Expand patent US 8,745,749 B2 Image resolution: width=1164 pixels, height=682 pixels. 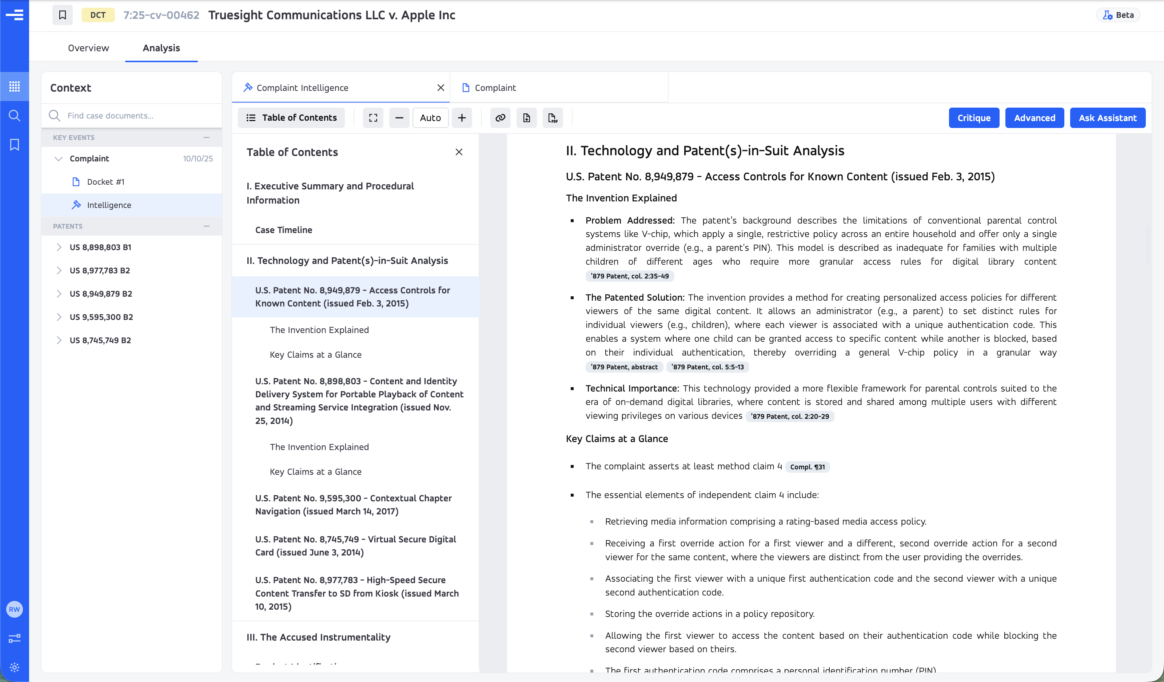(59, 340)
